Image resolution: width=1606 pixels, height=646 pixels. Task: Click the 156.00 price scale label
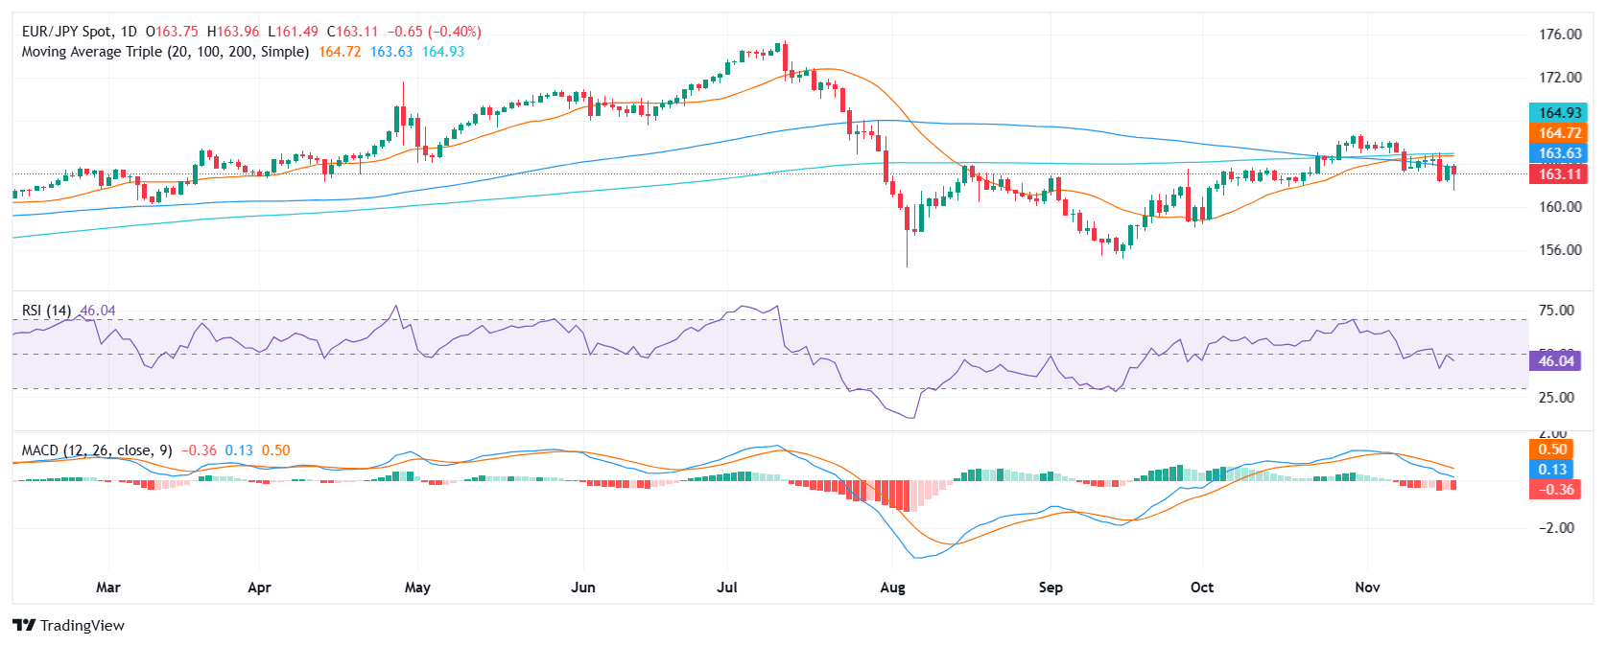[x=1560, y=250]
